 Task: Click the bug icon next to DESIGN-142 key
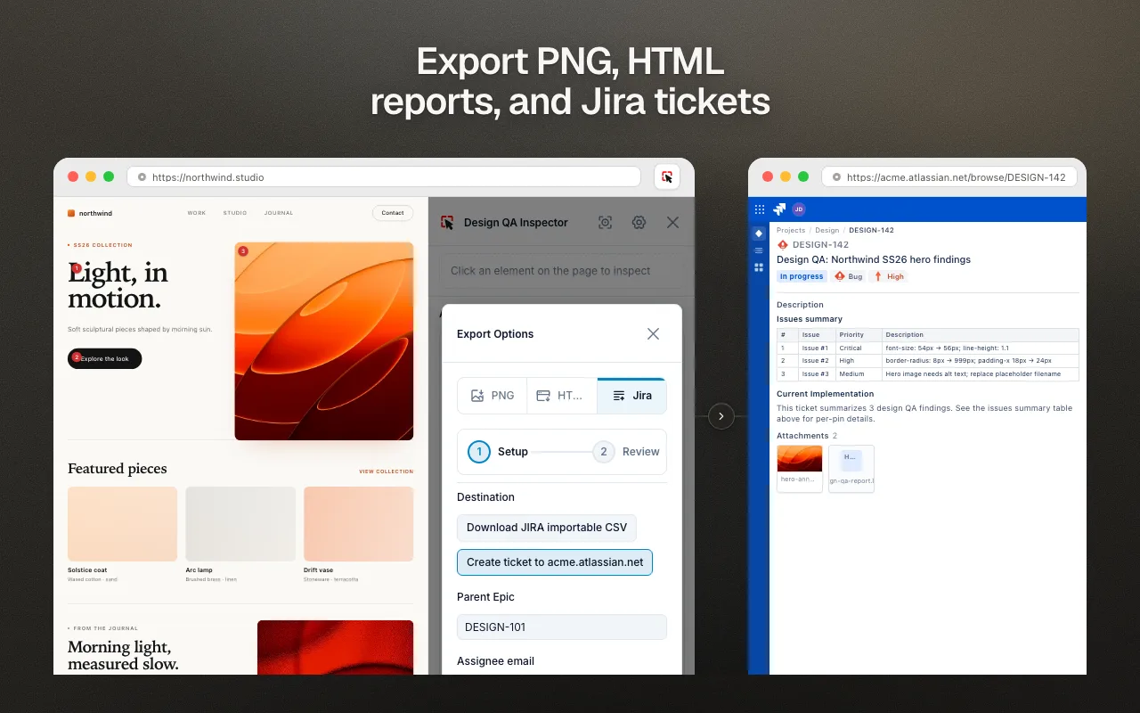(783, 244)
